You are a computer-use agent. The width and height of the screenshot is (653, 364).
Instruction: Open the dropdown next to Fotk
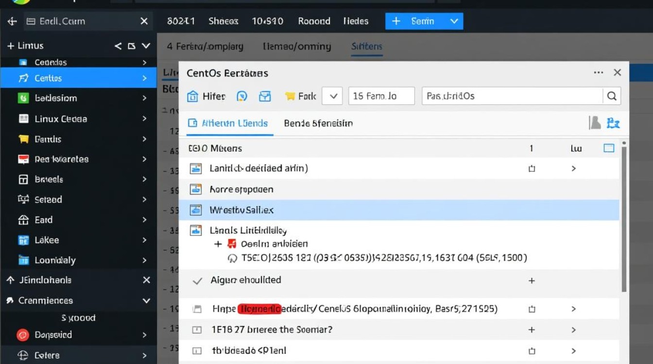pyautogui.click(x=333, y=96)
